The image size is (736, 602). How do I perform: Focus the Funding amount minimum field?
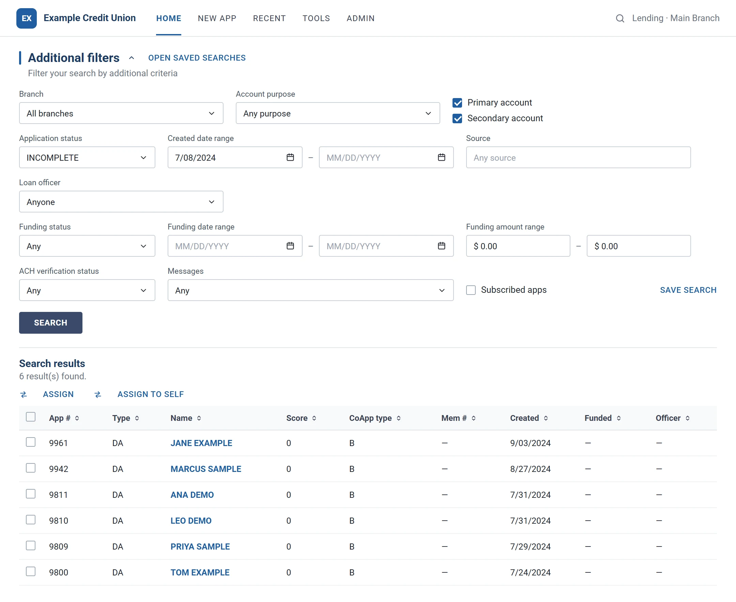(518, 246)
